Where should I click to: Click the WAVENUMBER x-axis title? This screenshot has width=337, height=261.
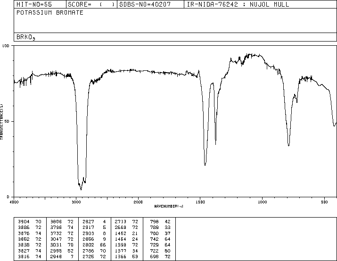click(169, 206)
